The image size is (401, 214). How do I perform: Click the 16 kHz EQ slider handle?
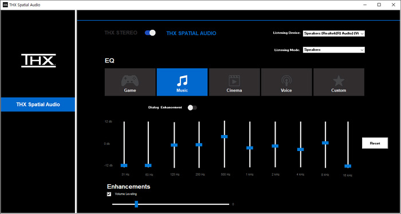click(348, 166)
